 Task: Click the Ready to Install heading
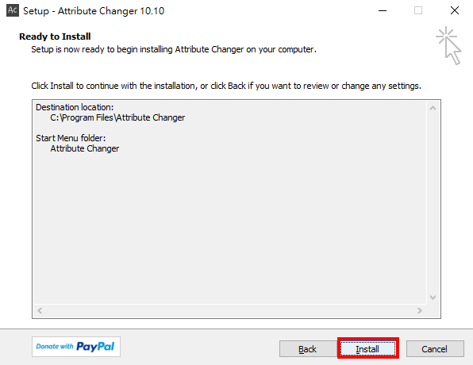pyautogui.click(x=55, y=36)
